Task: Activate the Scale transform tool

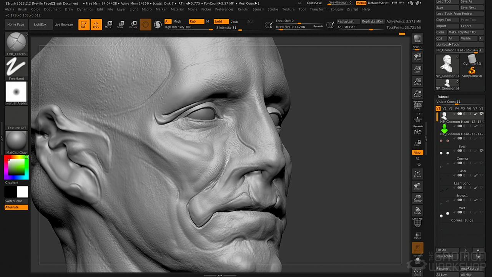Action: pos(120,25)
